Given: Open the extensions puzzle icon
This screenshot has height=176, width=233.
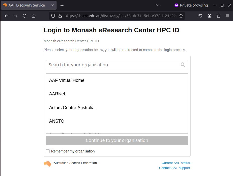Looking at the screenshot, I should tap(218, 16).
